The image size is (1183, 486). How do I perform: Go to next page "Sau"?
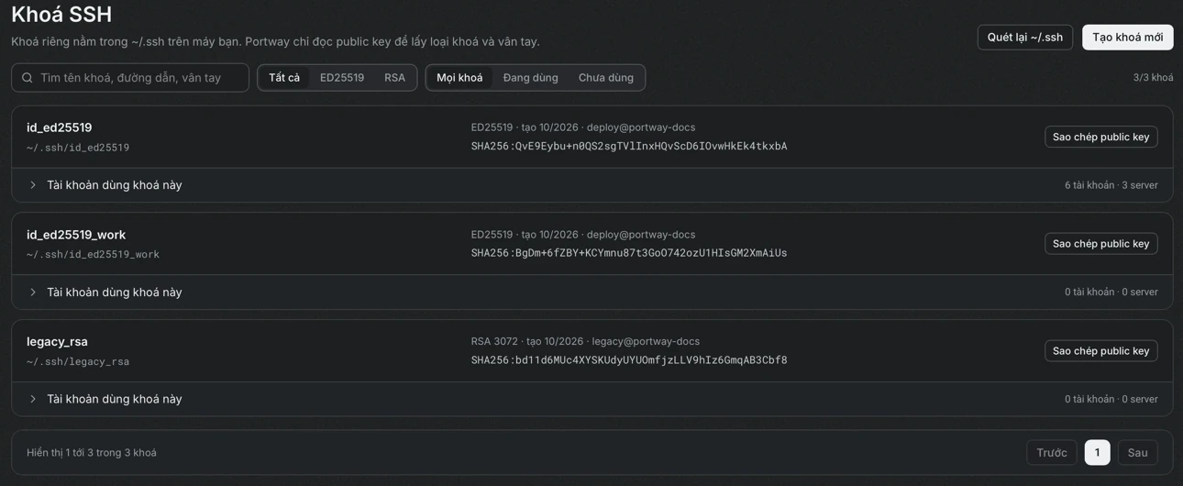pos(1137,453)
